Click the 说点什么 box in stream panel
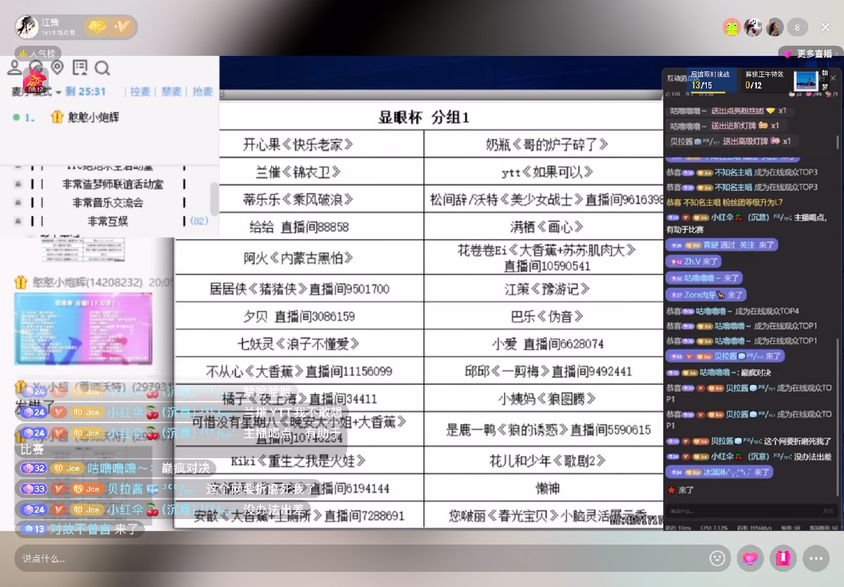The image size is (844, 587). [x=752, y=511]
